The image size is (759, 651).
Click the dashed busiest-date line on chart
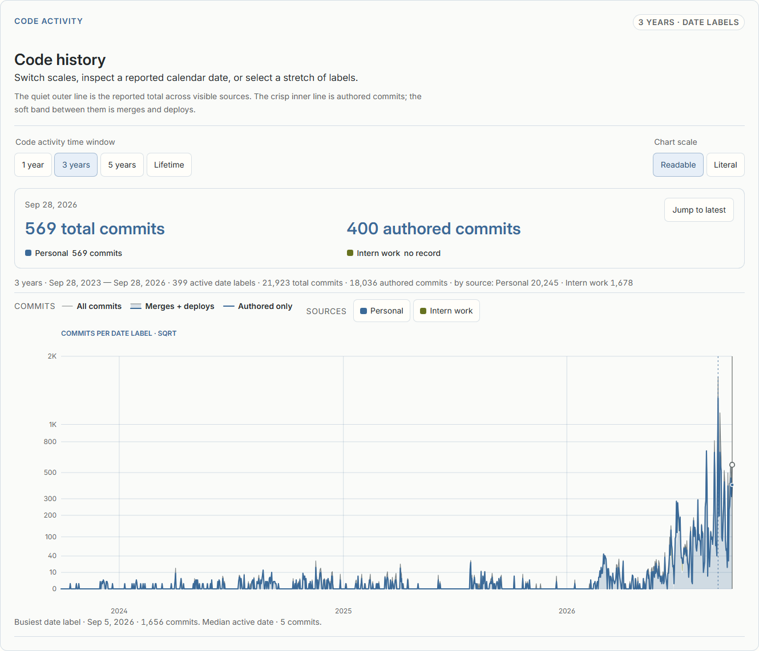(718, 473)
